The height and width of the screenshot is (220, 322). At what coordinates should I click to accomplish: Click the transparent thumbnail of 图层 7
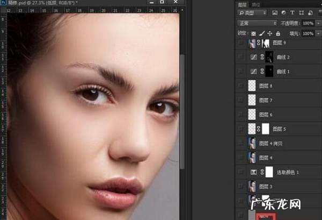point(252,100)
